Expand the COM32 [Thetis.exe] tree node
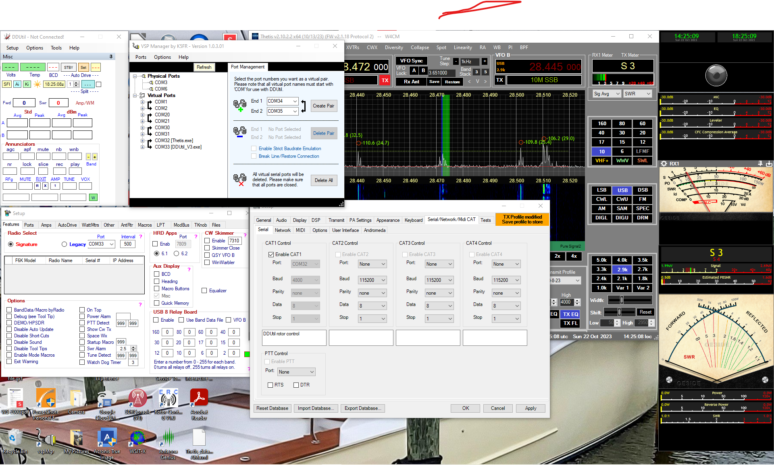 coord(142,141)
